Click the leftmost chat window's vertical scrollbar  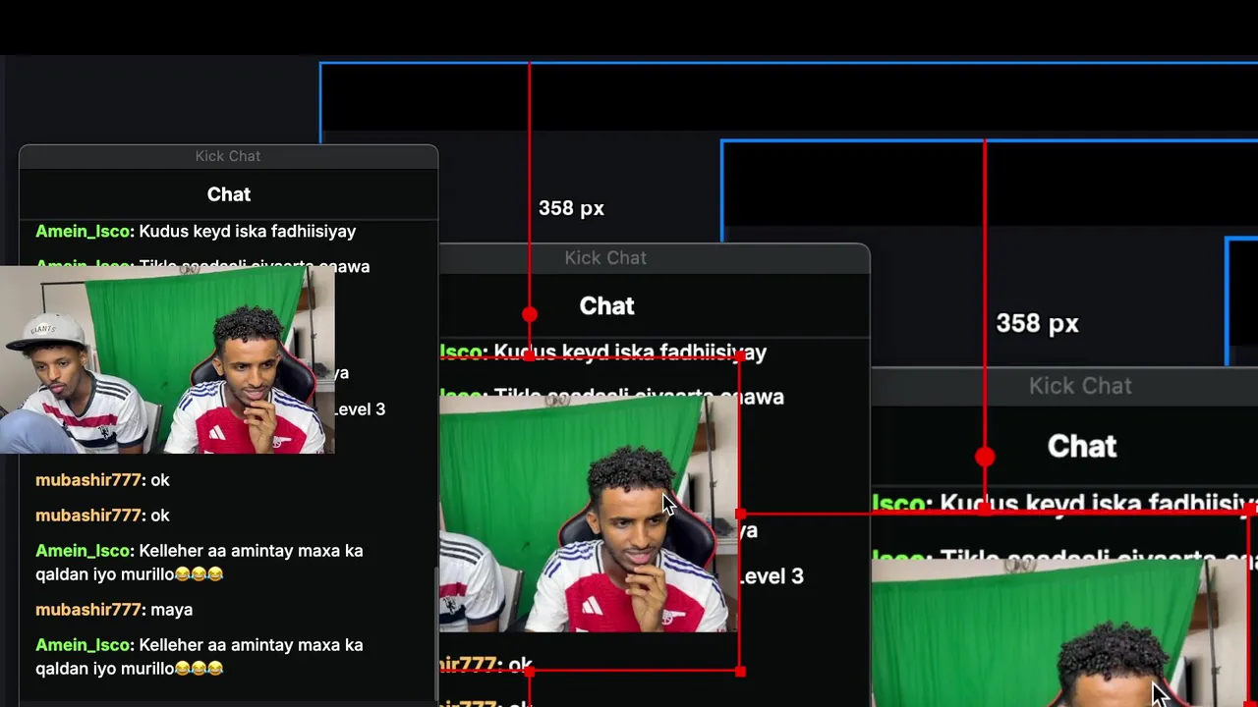pyautogui.click(x=434, y=633)
